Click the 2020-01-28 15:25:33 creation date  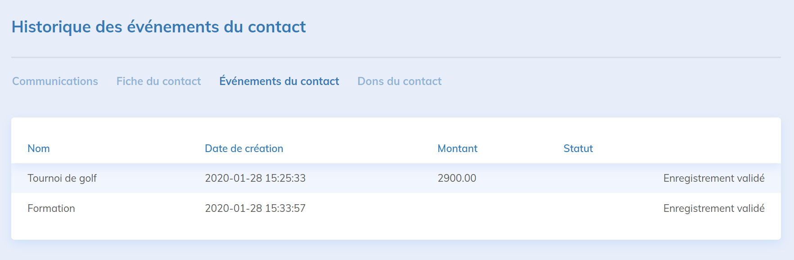[255, 178]
